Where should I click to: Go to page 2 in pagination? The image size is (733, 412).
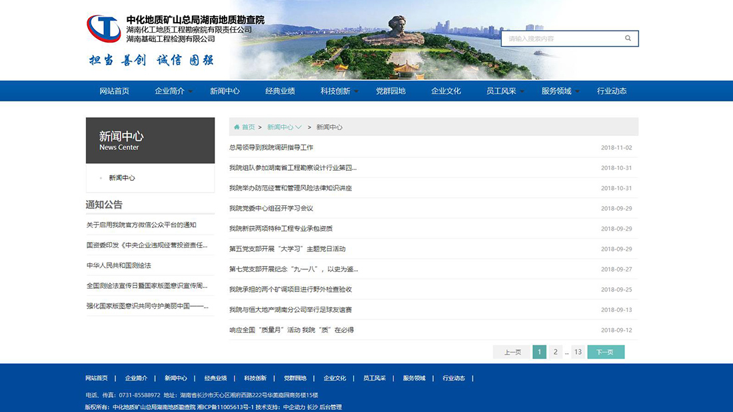[555, 352]
